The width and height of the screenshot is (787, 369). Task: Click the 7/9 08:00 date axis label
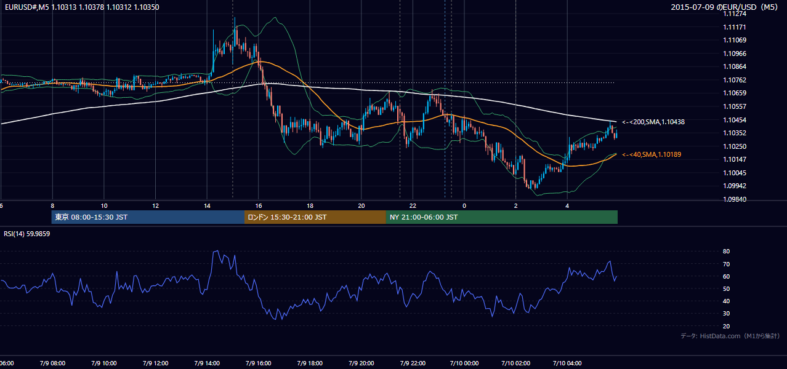52,363
